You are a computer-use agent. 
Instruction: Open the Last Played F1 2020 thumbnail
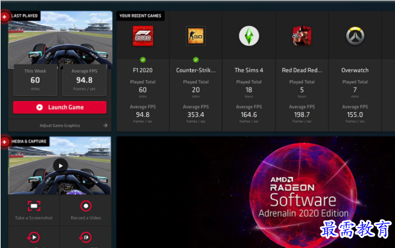click(60, 40)
